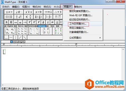The height and width of the screenshot is (91, 126).
Task: Insert the partial derivative symbol ∂
Action: click(x=43, y=22)
